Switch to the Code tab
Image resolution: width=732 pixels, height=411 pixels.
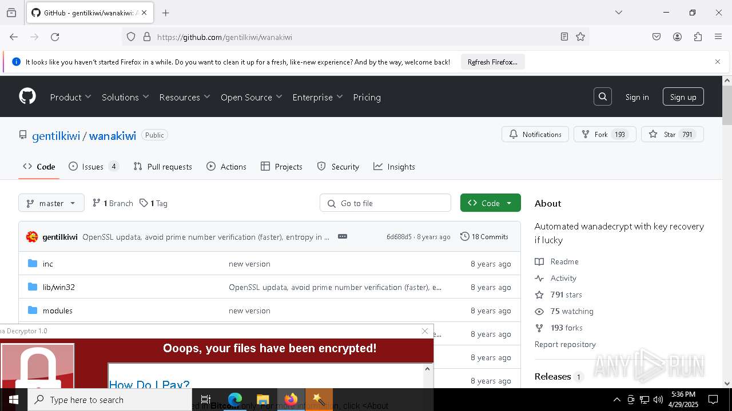pyautogui.click(x=39, y=167)
